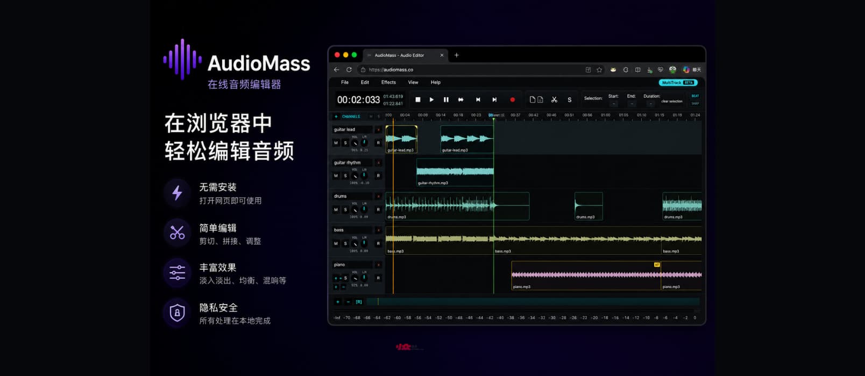The height and width of the screenshot is (376, 865).
Task: Delete the guitar lead track
Action: tap(378, 129)
